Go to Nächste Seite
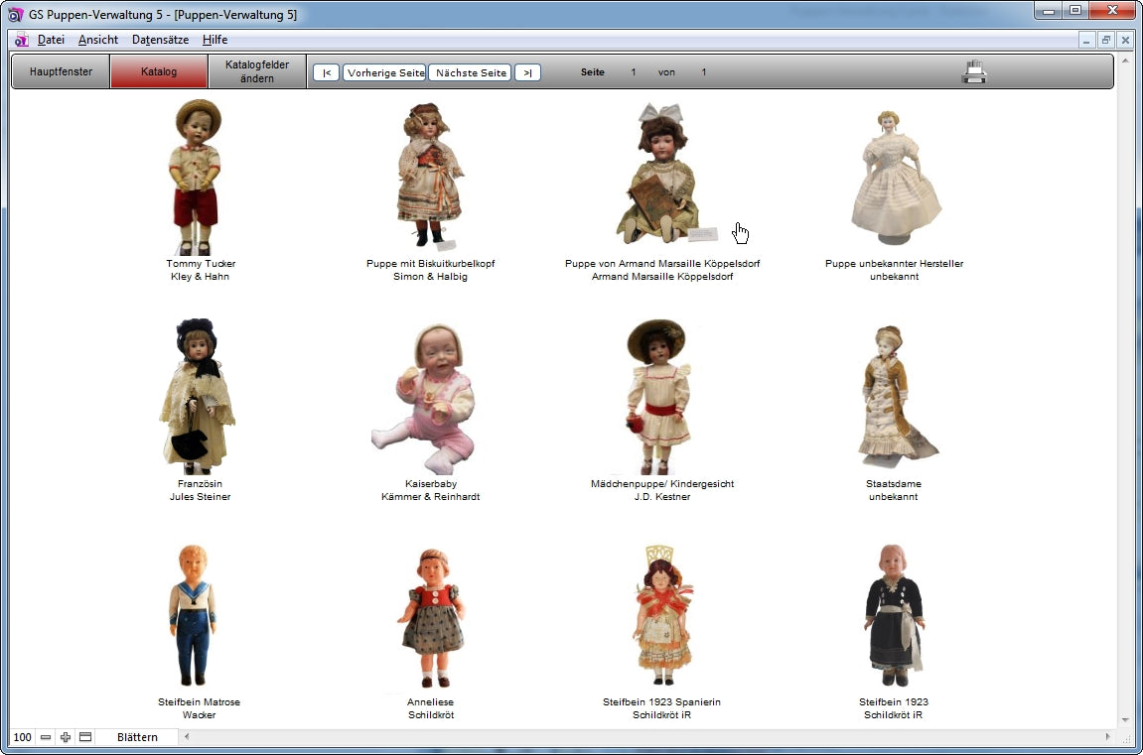The image size is (1143, 755). tap(471, 72)
